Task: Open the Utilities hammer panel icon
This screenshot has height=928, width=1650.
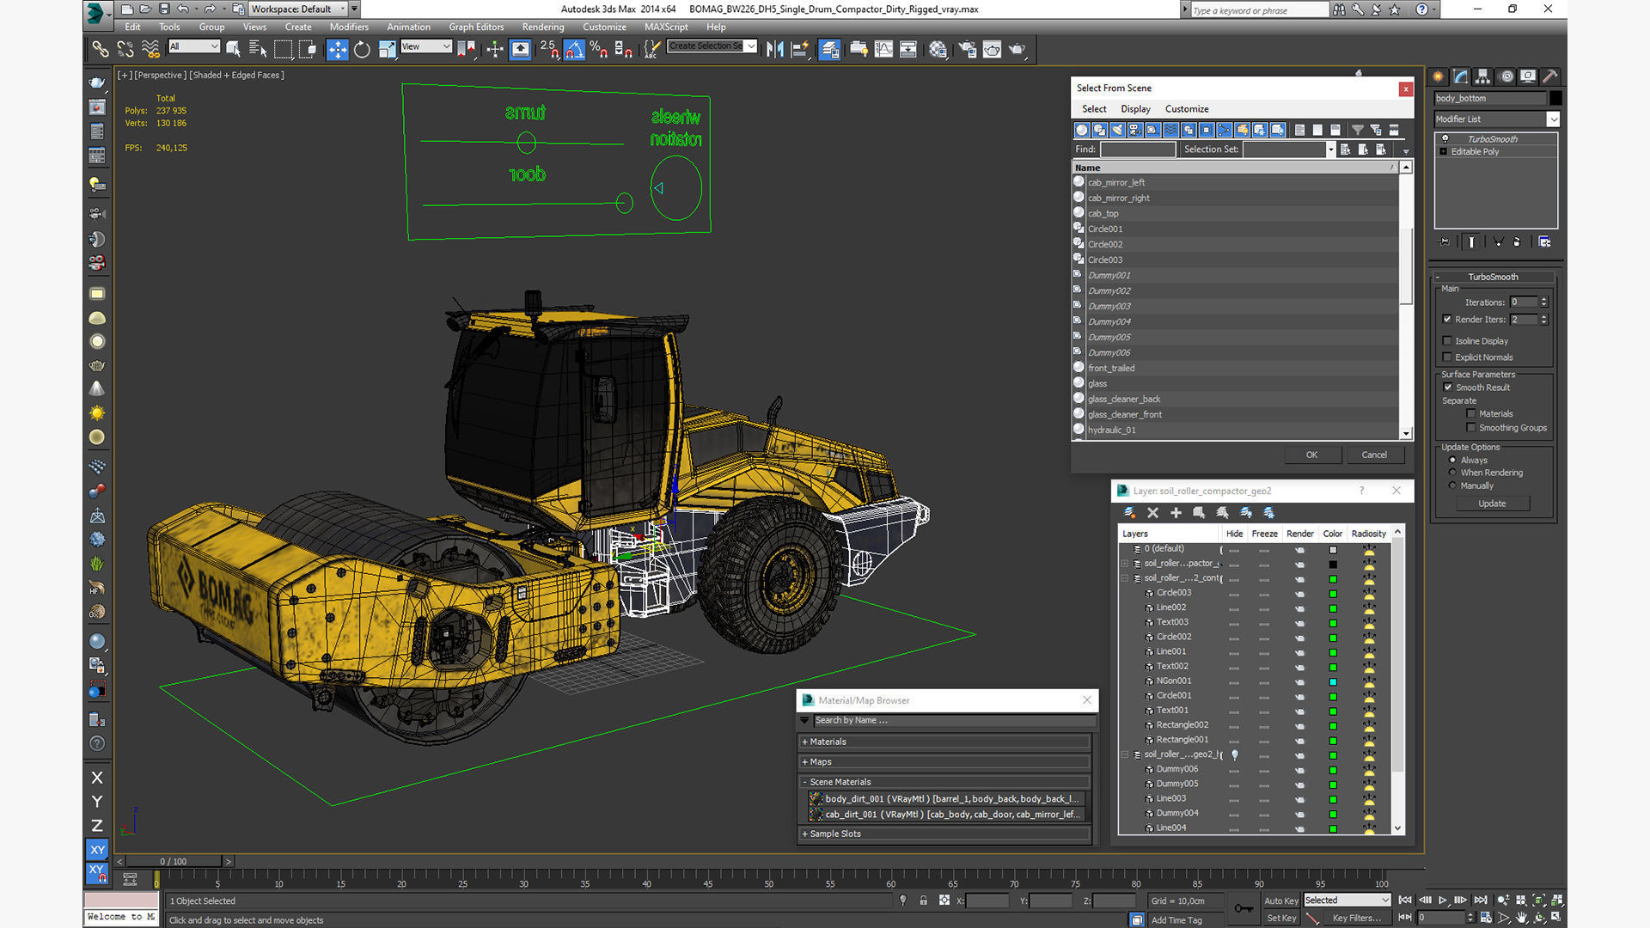Action: (x=1550, y=76)
